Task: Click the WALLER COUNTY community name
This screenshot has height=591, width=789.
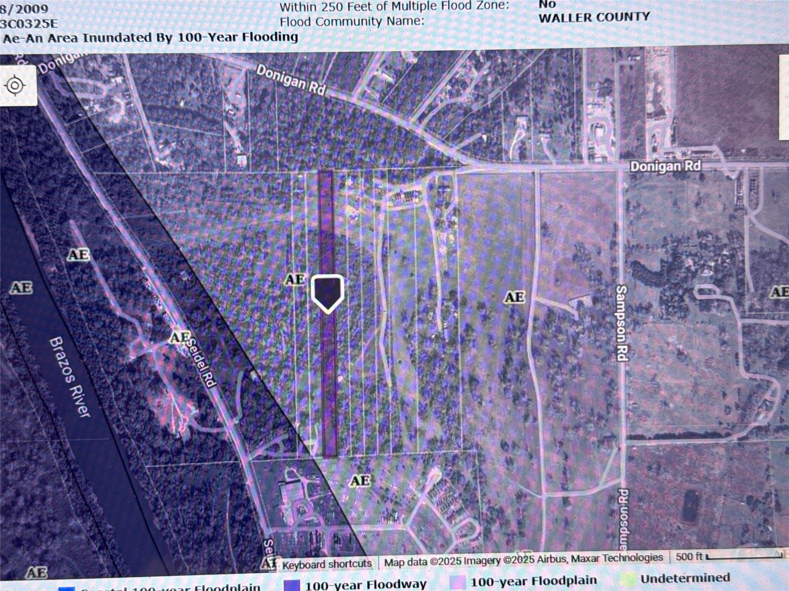Action: (594, 17)
